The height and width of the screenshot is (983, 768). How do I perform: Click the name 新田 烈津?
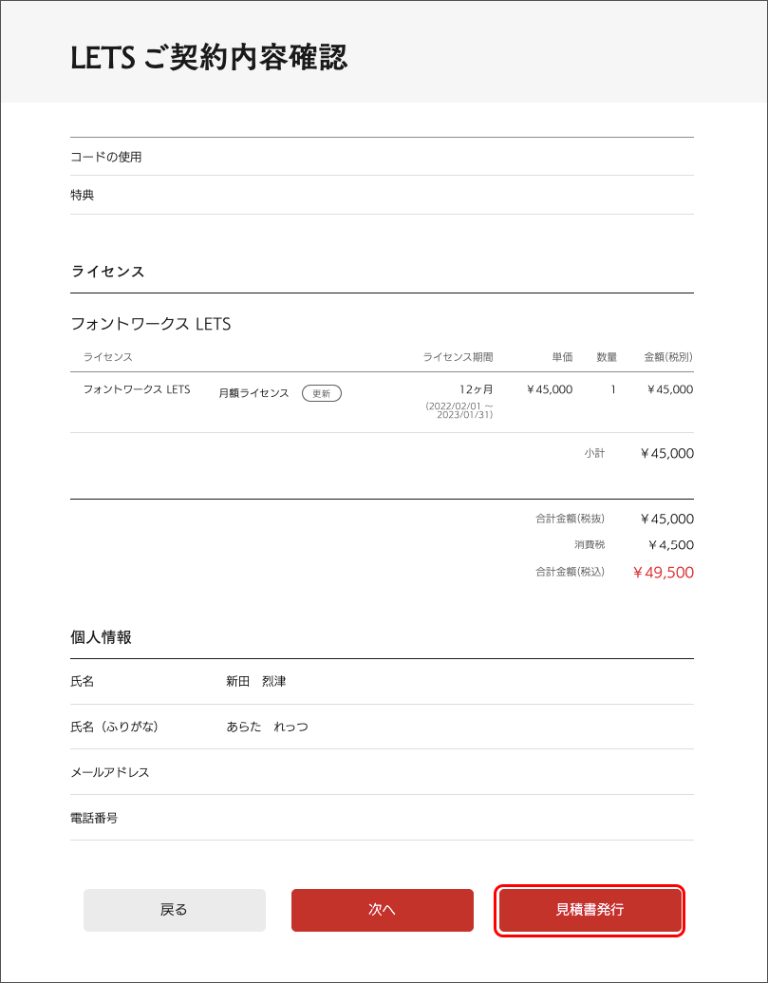(256, 682)
